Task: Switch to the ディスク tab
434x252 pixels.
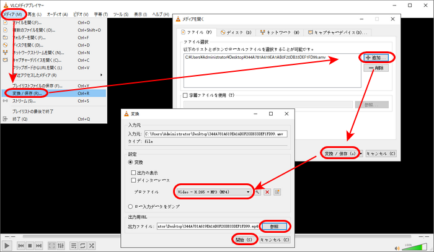Action: point(236,32)
